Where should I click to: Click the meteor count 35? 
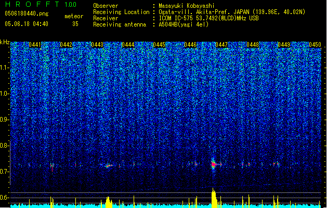click(75, 24)
